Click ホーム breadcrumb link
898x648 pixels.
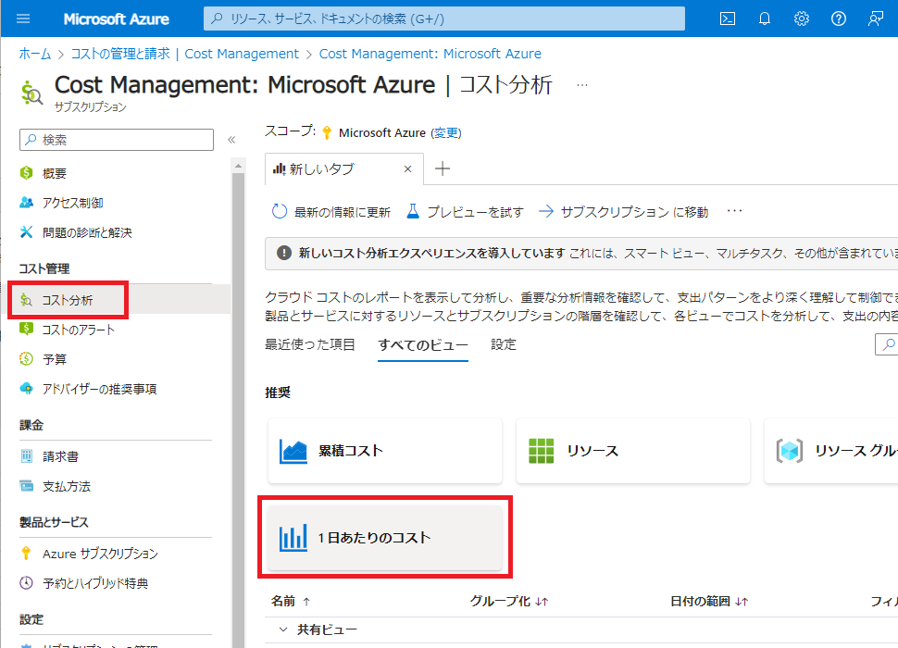[x=35, y=54]
